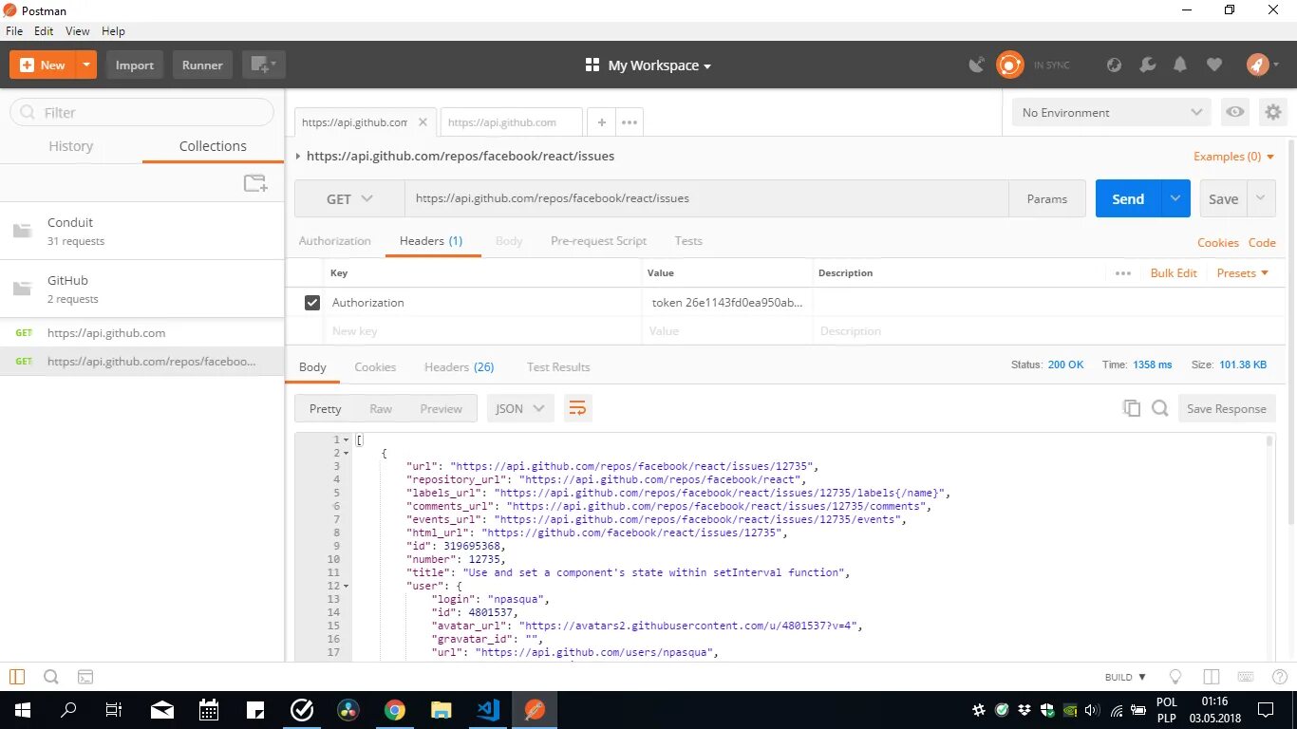This screenshot has height=729, width=1297.
Task: Open Visual Studio Code in the taskbar
Action: point(488,710)
